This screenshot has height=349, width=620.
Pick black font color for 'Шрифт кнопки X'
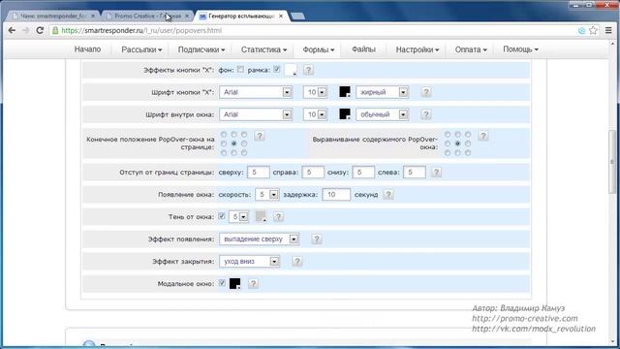(x=345, y=92)
